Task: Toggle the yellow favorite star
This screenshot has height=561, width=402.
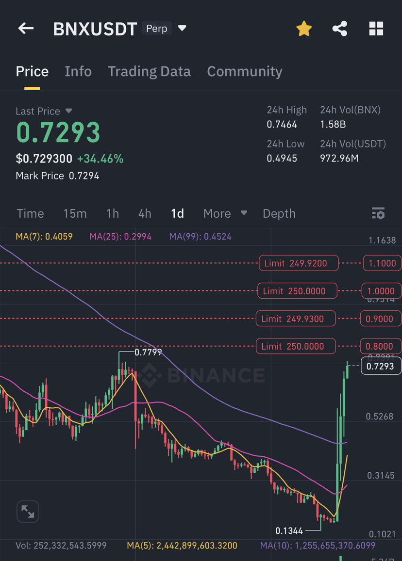Action: (x=304, y=29)
